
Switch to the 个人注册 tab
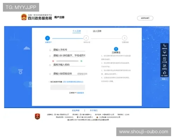coord(77,31)
